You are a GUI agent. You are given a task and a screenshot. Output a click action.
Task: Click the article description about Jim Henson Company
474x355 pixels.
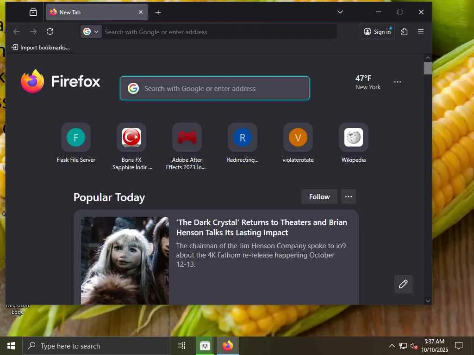coord(261,255)
